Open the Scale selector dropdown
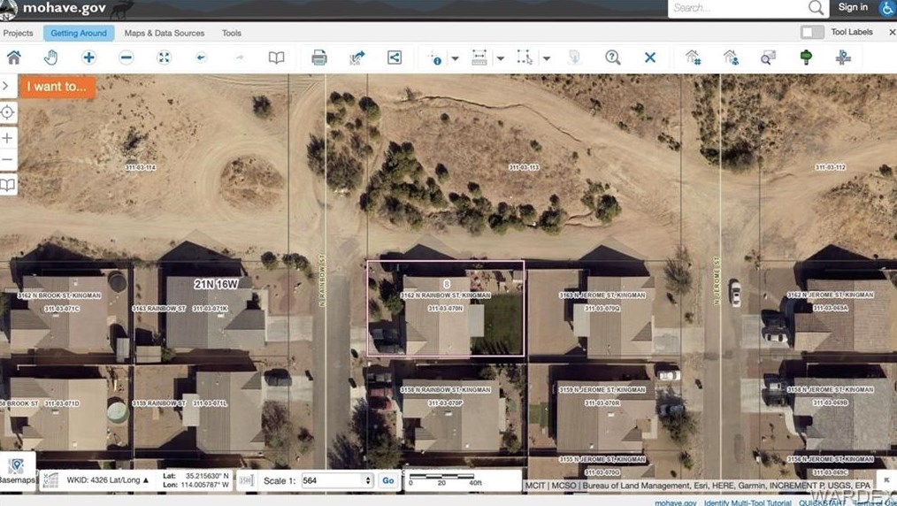This screenshot has height=506, width=897. (x=368, y=480)
